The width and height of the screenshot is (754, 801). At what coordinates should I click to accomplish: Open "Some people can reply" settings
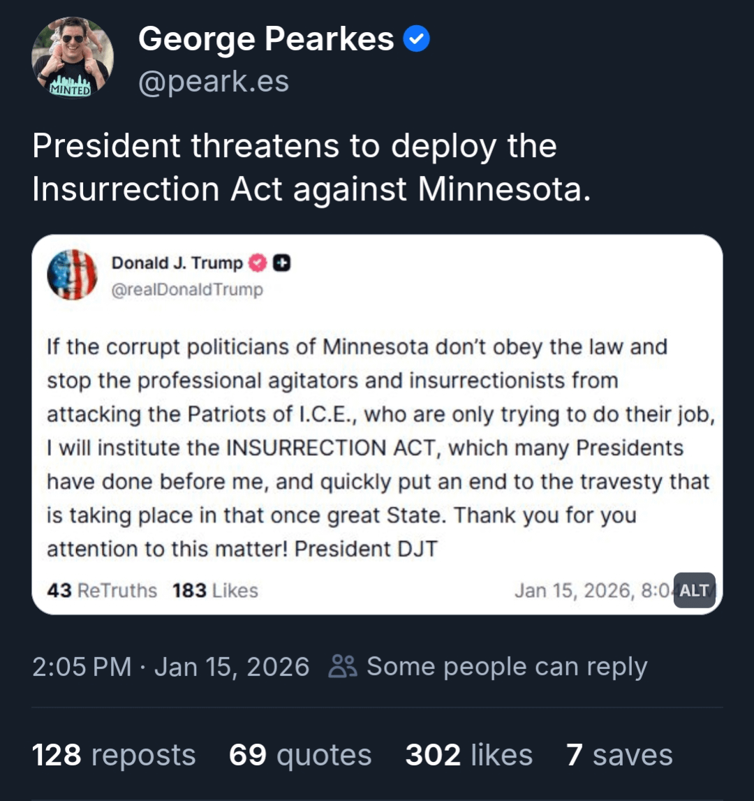click(506, 667)
